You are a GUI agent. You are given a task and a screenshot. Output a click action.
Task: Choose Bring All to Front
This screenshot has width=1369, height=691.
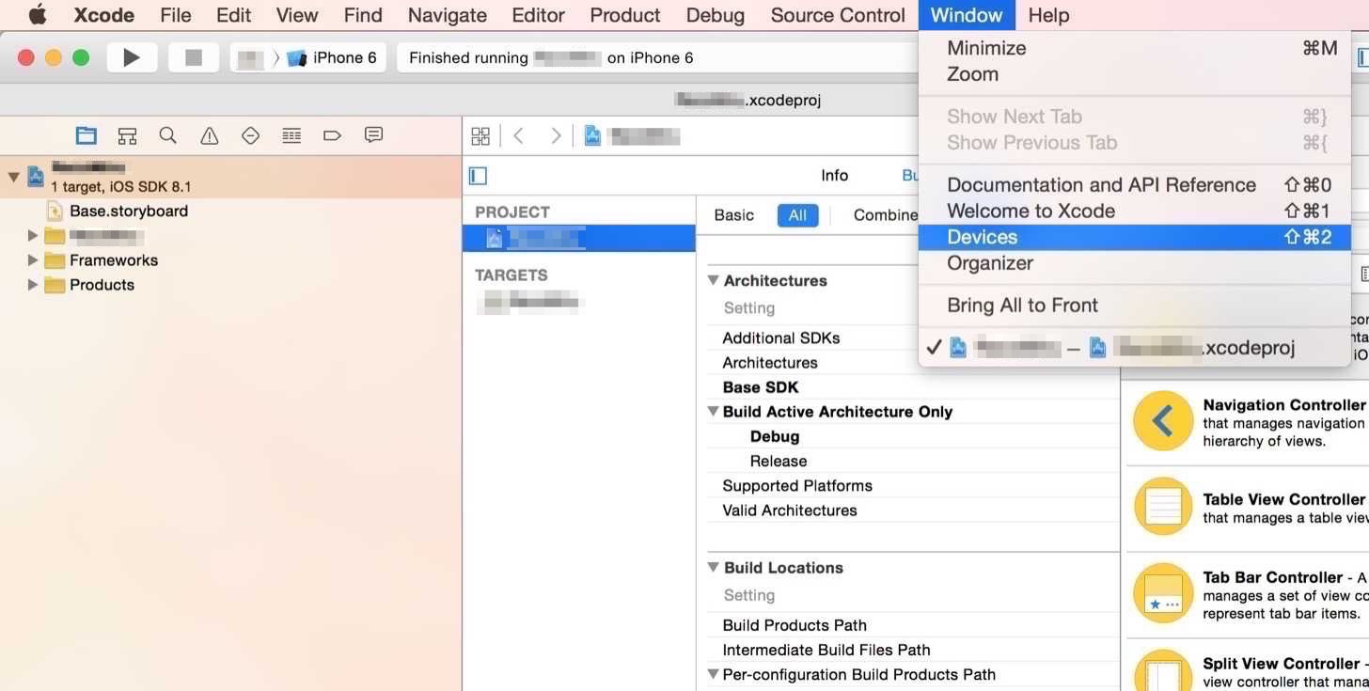click(x=1135, y=306)
